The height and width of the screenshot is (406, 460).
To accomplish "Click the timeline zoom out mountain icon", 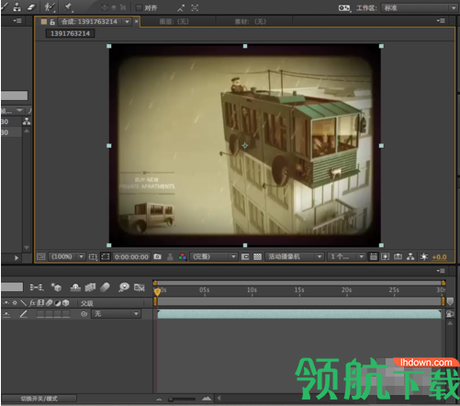I will click(x=159, y=399).
